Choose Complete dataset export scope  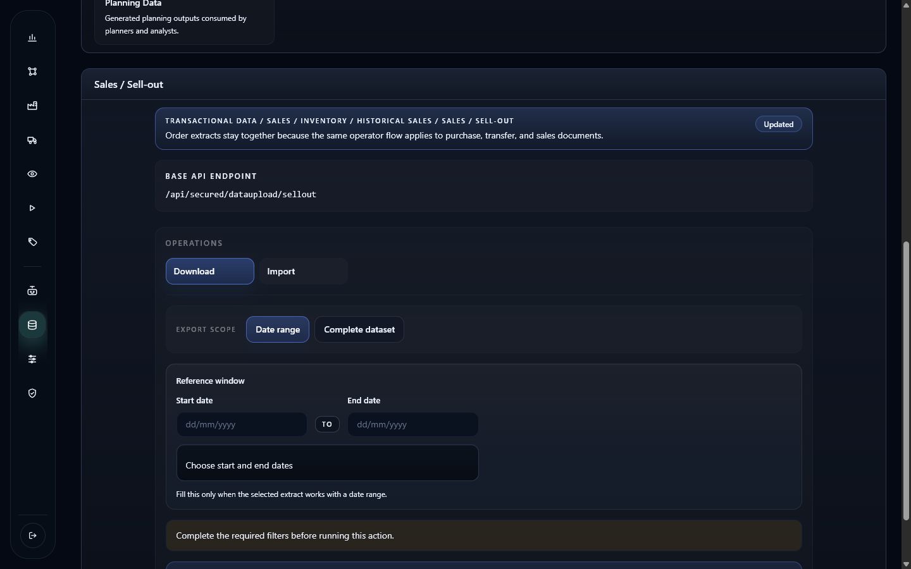tap(359, 329)
